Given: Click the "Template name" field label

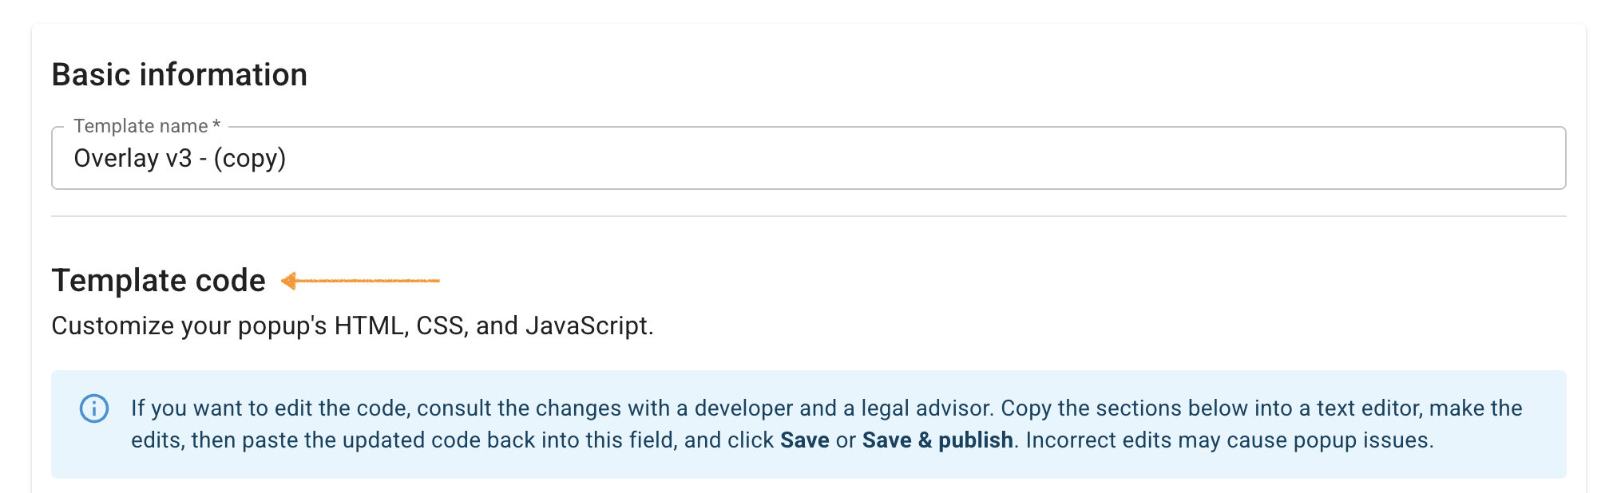Looking at the screenshot, I should pyautogui.click(x=141, y=126).
